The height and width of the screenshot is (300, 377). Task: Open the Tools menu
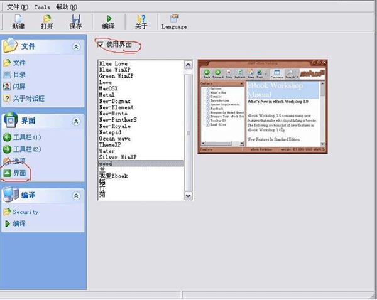point(42,6)
